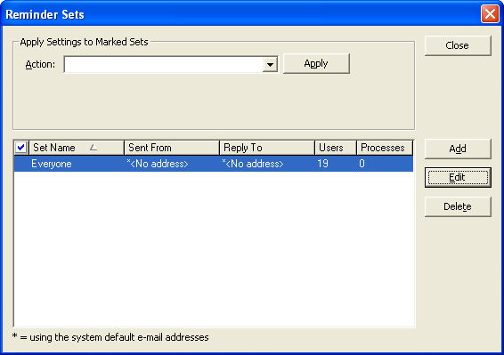The width and height of the screenshot is (504, 355).
Task: Sort by Reply To column header
Action: coord(267,148)
